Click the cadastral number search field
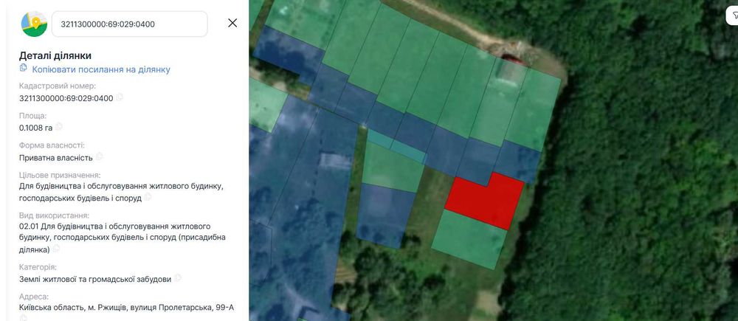738x321 pixels. pos(129,24)
